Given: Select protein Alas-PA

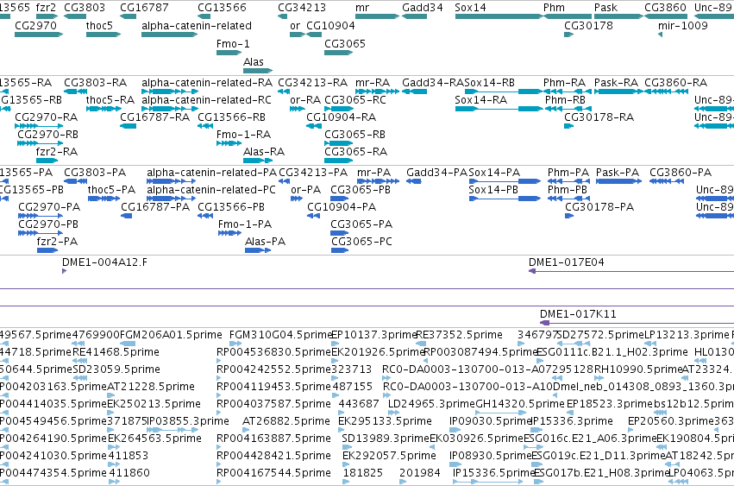Looking at the screenshot, I should [x=265, y=243].
